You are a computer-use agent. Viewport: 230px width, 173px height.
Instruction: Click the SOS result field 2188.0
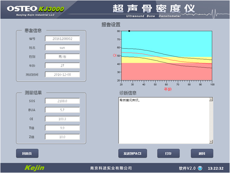point(62,101)
